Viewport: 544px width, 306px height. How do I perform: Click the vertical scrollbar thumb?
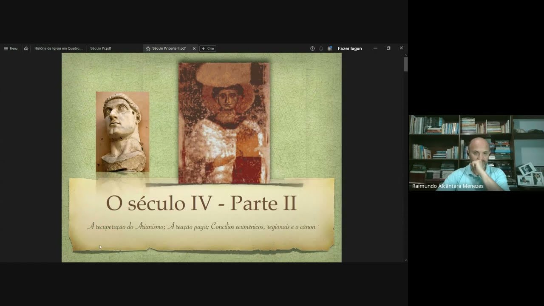[x=406, y=64]
